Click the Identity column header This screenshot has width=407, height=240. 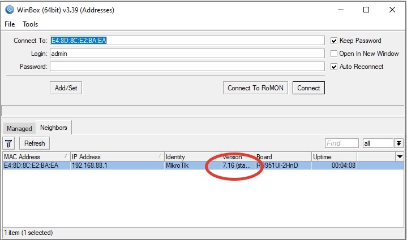pyautogui.click(x=192, y=157)
